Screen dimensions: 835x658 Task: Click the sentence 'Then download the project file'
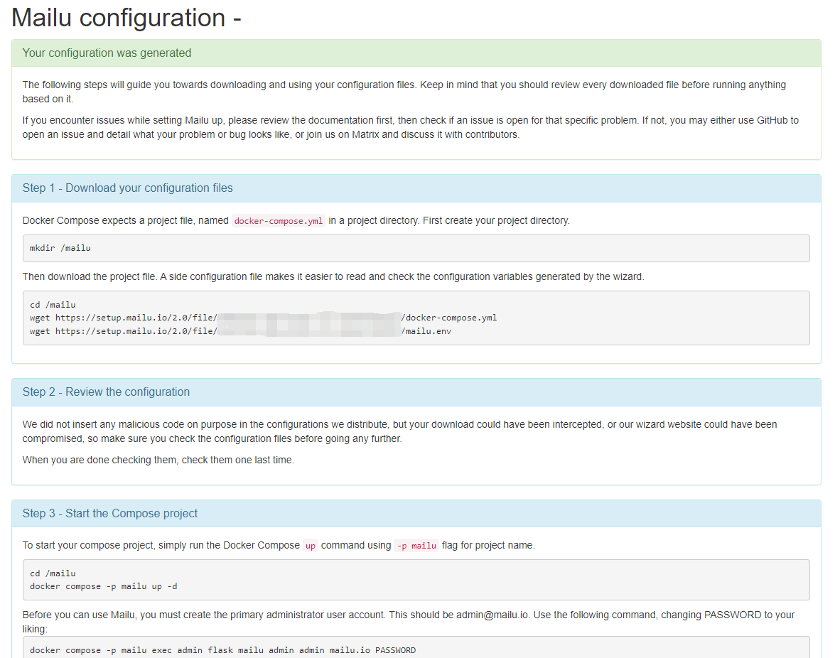click(333, 277)
